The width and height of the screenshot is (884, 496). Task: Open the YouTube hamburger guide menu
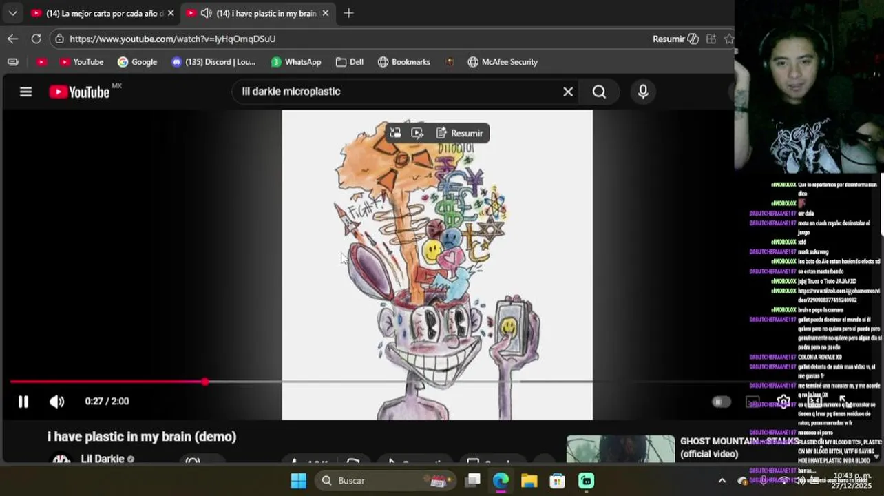point(25,92)
